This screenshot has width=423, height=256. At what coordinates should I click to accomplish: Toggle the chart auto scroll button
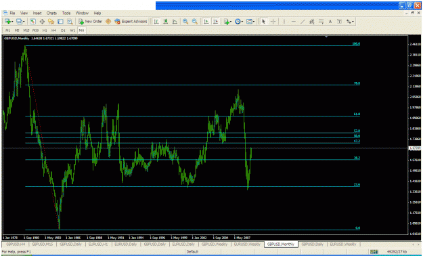[x=206, y=22]
